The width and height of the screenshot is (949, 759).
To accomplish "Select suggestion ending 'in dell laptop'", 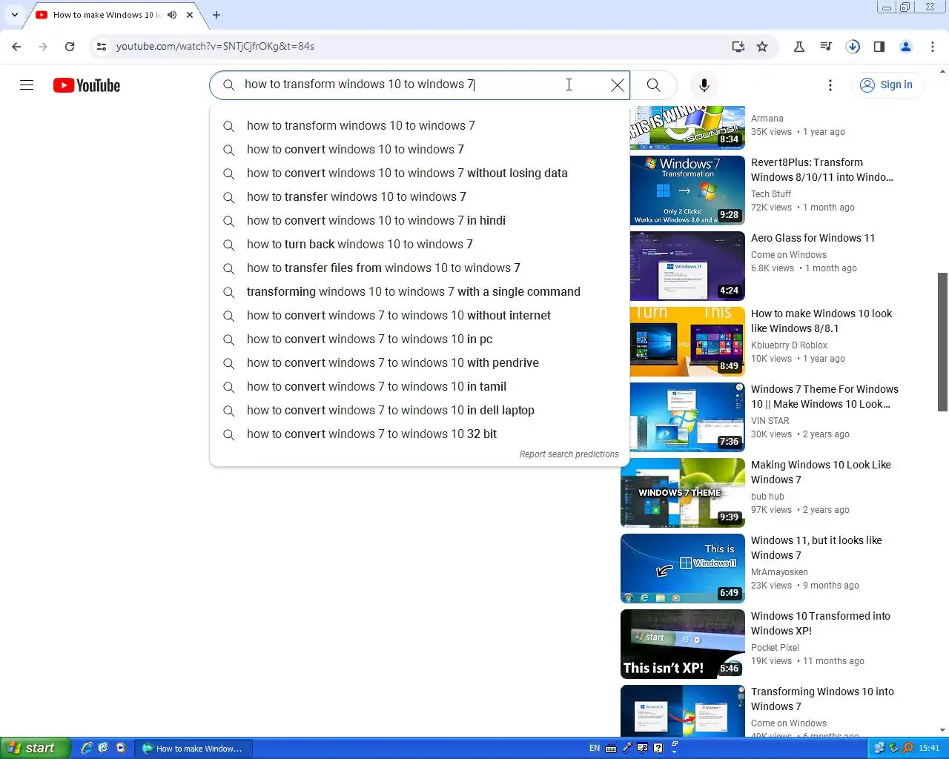I will [420, 411].
